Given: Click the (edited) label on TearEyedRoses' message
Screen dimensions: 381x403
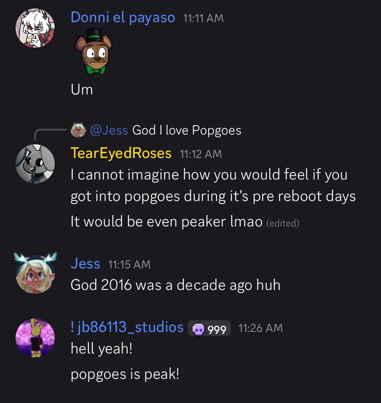Looking at the screenshot, I should [282, 223].
